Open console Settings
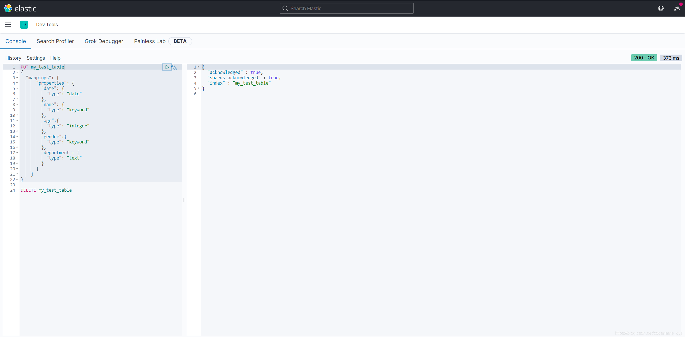This screenshot has height=338, width=685. (36, 58)
